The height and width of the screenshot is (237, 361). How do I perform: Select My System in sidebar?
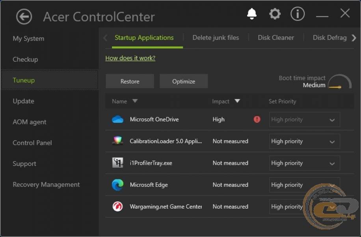pos(28,39)
